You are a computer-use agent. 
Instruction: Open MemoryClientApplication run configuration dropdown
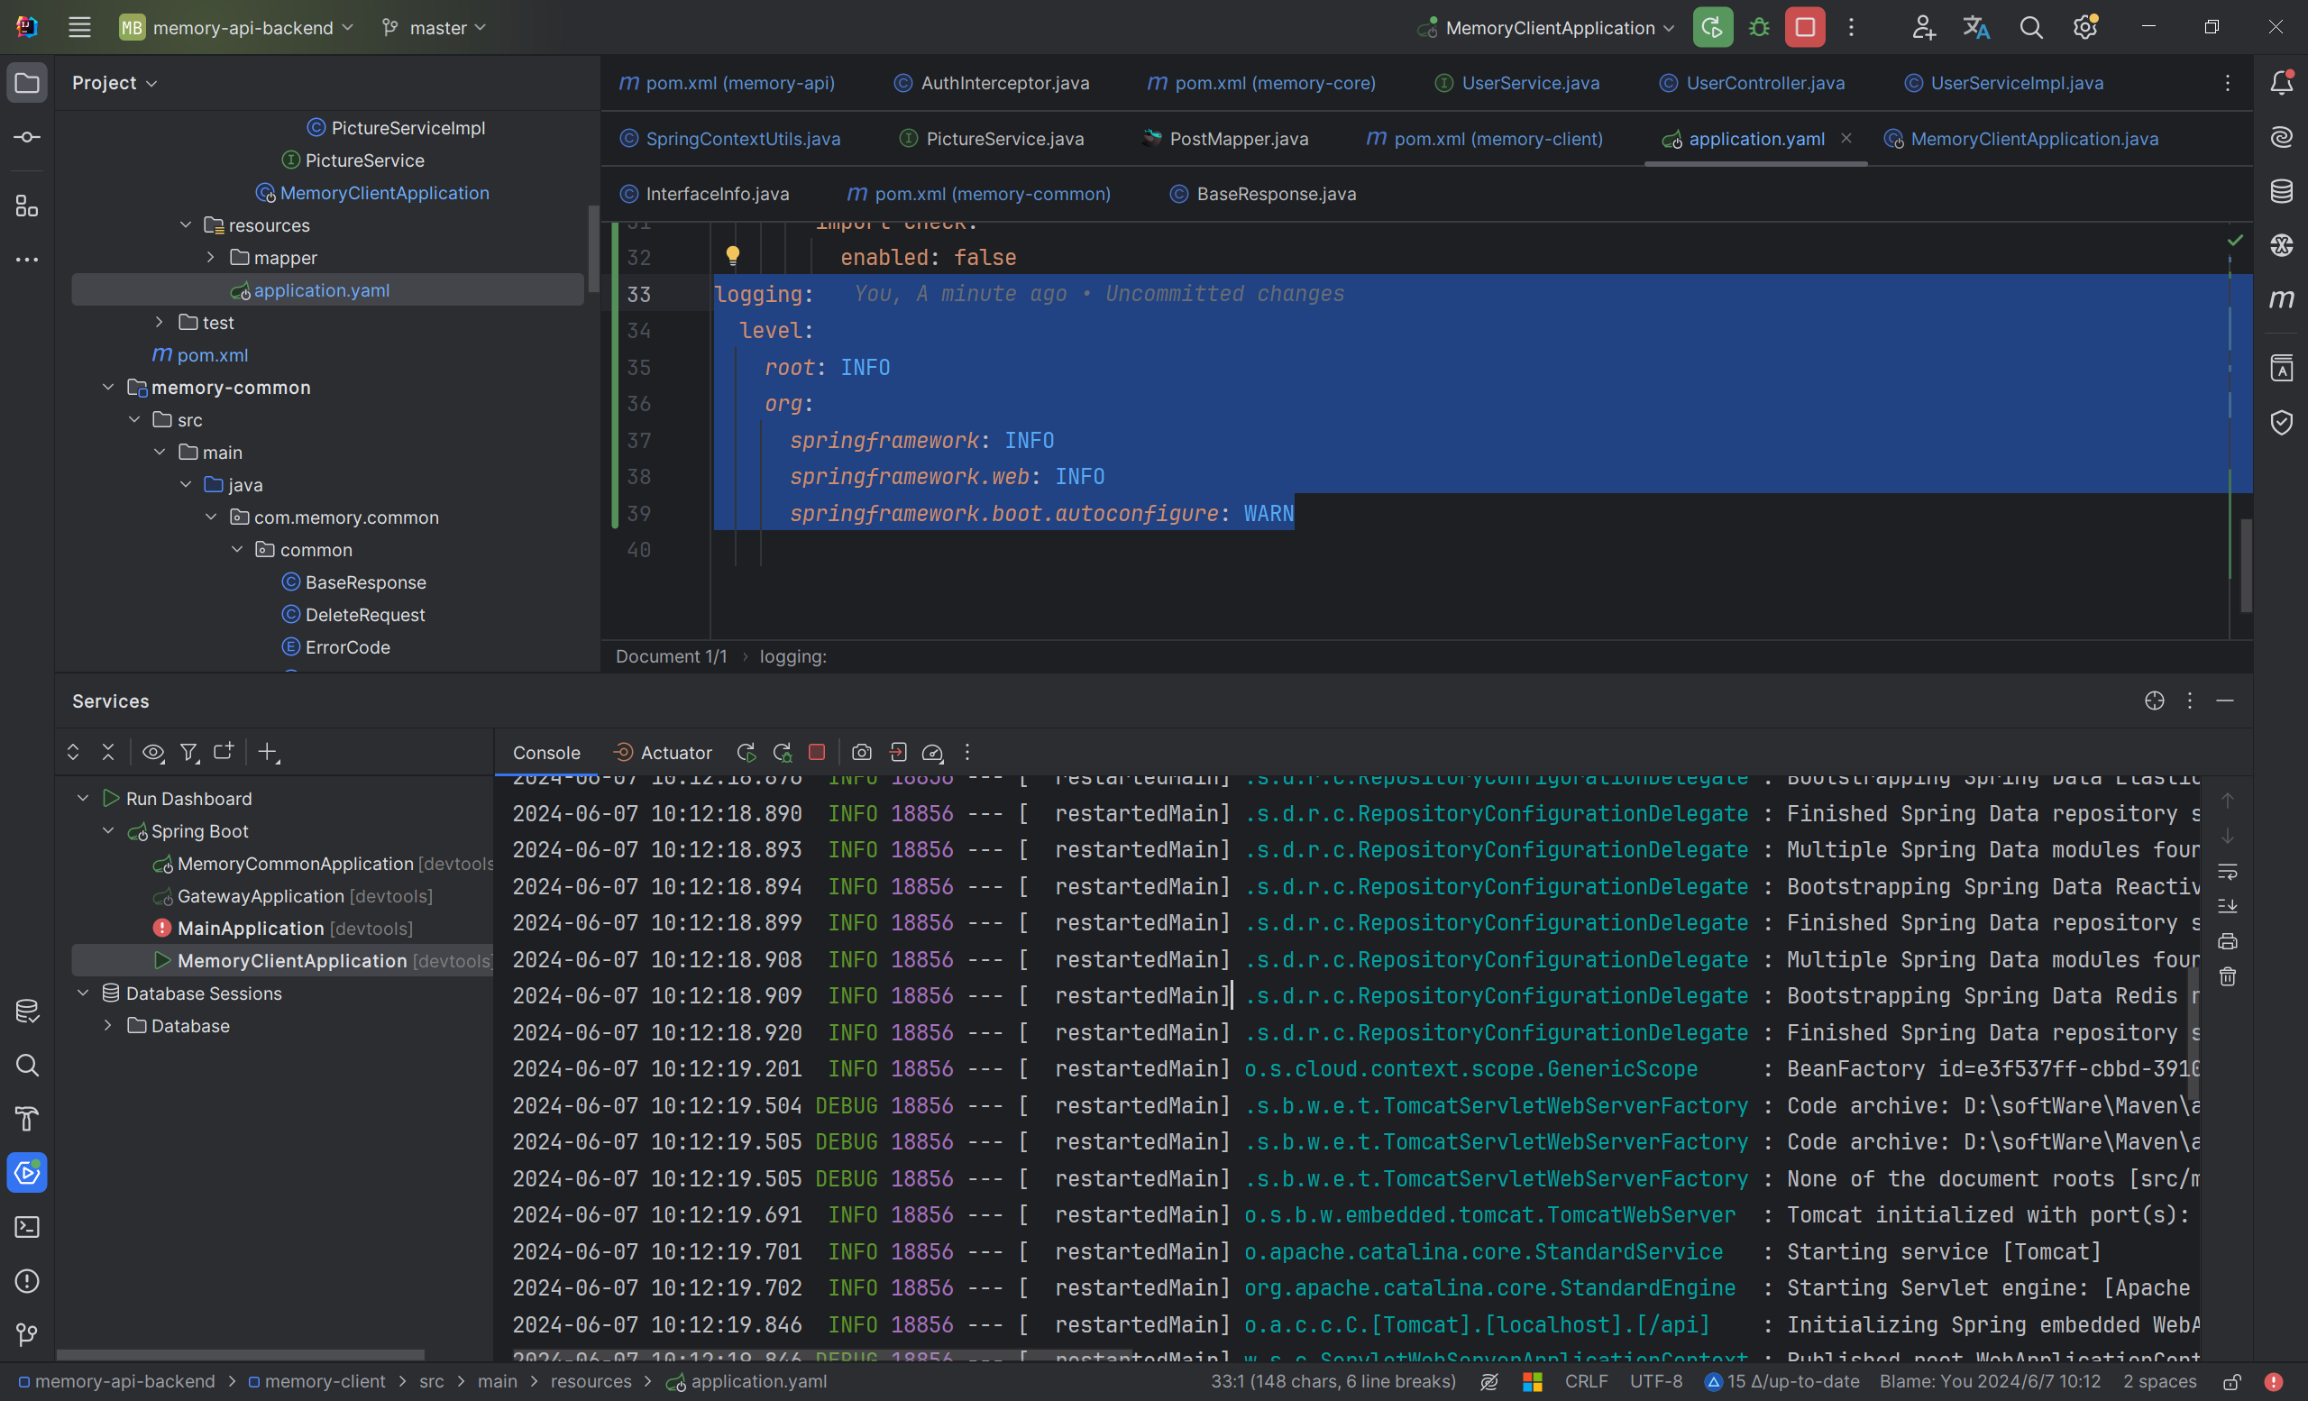tap(1544, 27)
